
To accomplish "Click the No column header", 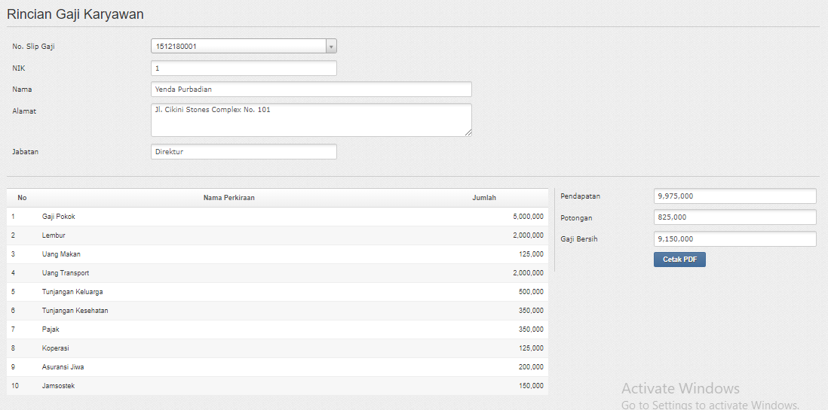I will [x=22, y=198].
